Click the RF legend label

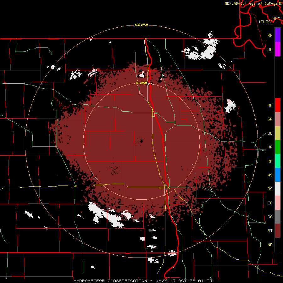(270, 35)
